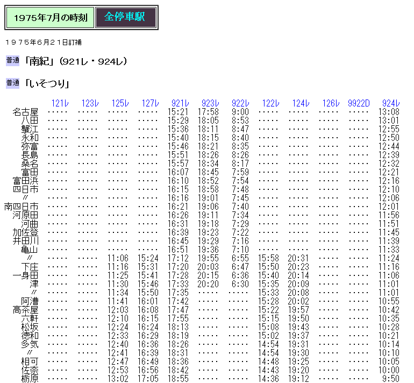Click station name 加佐登
The width and height of the screenshot is (414, 383).
[x=25, y=232]
